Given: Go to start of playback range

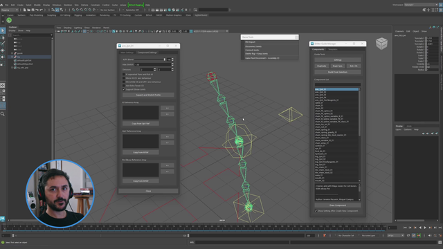Looking at the screenshot, I should 405,228.
